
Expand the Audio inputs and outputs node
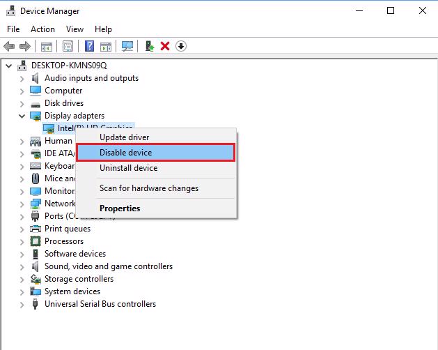click(22, 78)
